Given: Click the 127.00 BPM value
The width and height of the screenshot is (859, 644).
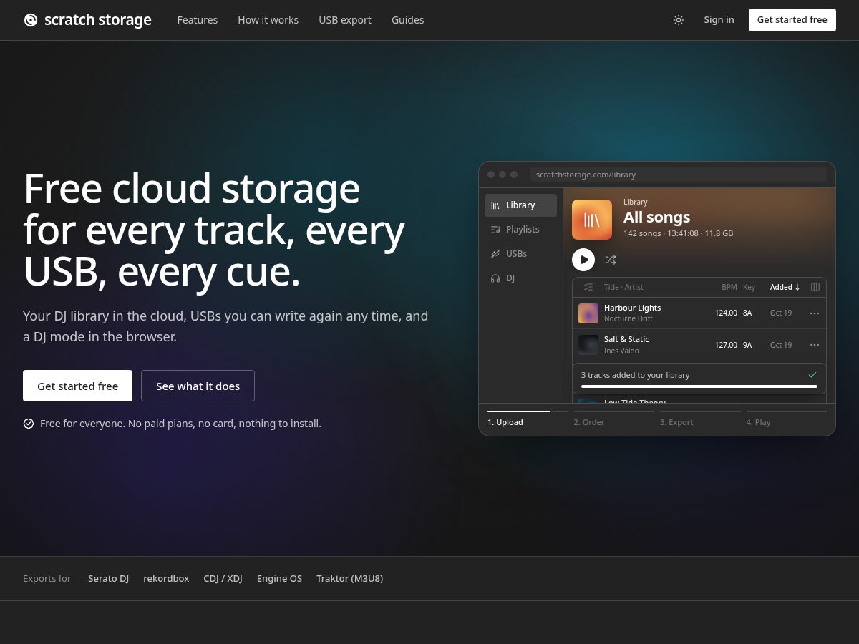Looking at the screenshot, I should pyautogui.click(x=726, y=345).
